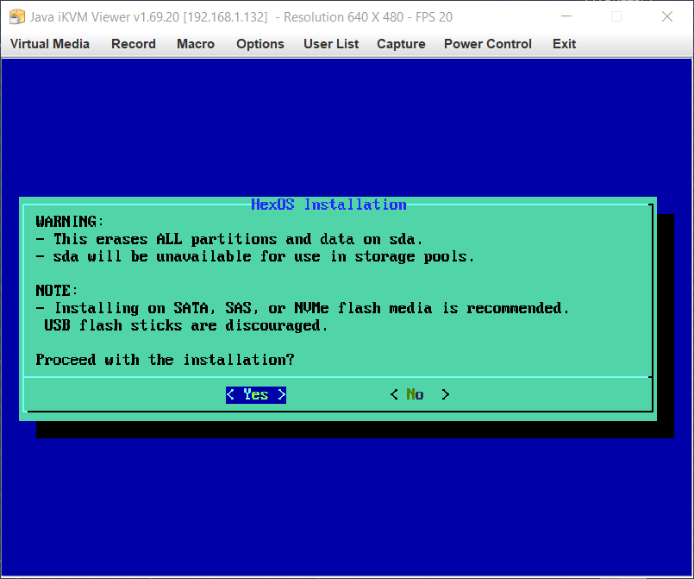Click the Java iKVM Viewer title icon
Image resolution: width=694 pixels, height=579 pixels.
(17, 17)
